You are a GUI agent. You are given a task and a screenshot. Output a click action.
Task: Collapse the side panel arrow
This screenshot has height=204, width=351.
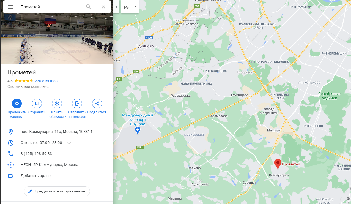click(116, 7)
